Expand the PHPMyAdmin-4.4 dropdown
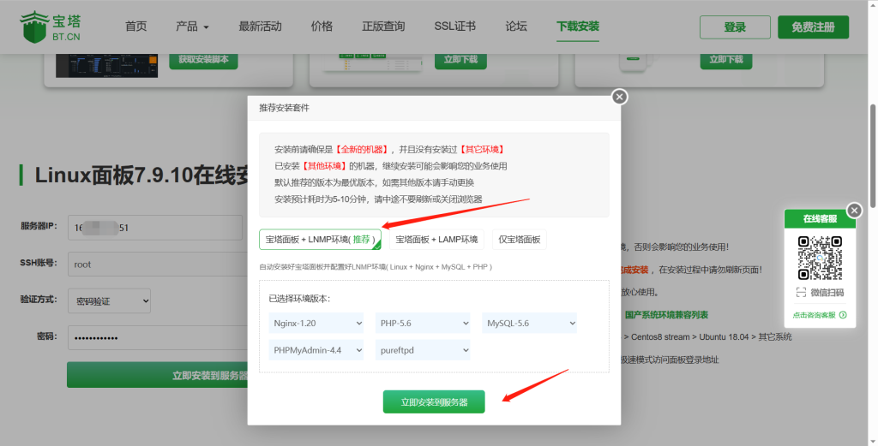The image size is (878, 446). click(316, 350)
